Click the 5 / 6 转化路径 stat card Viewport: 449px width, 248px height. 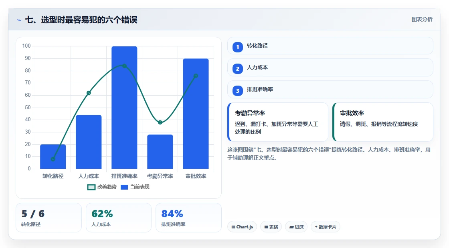click(49, 218)
